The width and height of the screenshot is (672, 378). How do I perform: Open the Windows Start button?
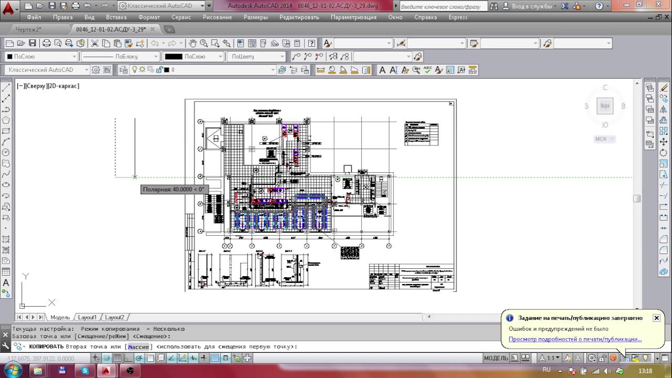click(x=13, y=370)
